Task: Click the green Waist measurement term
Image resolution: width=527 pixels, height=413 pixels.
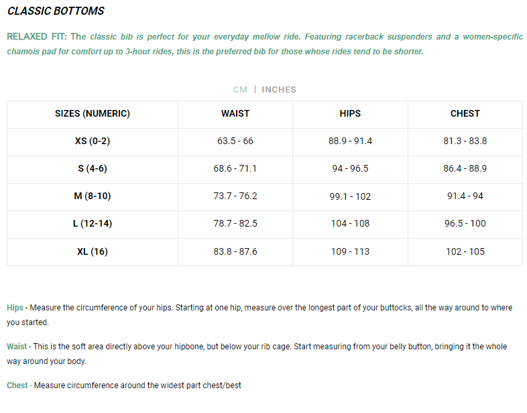Action: (x=17, y=347)
